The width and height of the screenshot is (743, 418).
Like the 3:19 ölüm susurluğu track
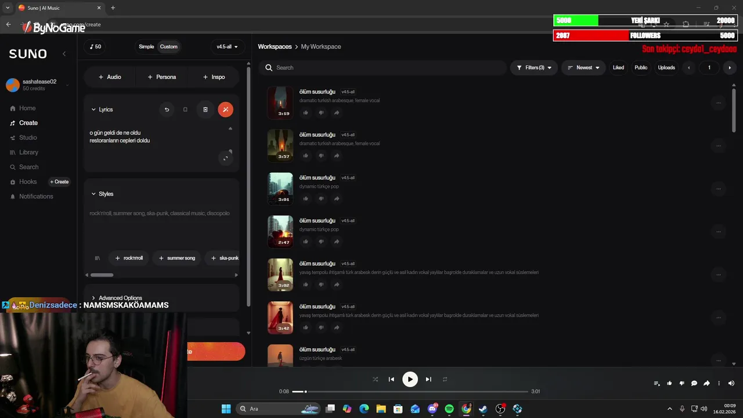305,113
